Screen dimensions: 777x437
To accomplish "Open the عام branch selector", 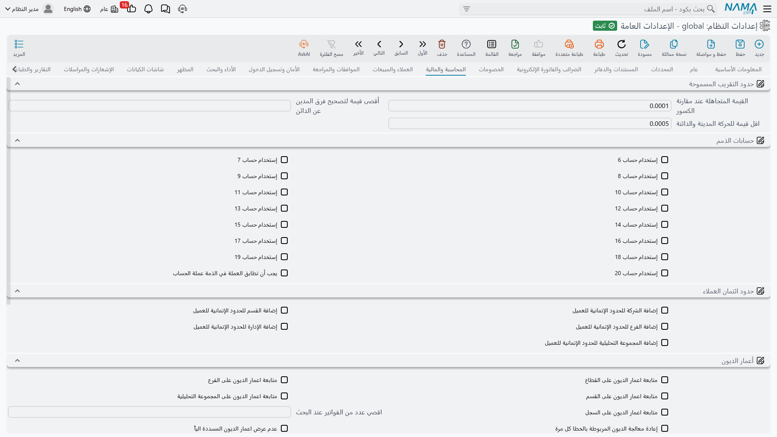I will pyautogui.click(x=109, y=9).
